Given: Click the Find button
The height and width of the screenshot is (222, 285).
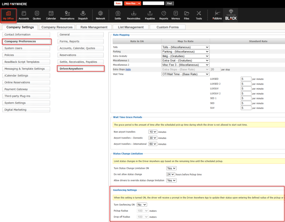Looking at the screenshot, I should pos(169,3).
